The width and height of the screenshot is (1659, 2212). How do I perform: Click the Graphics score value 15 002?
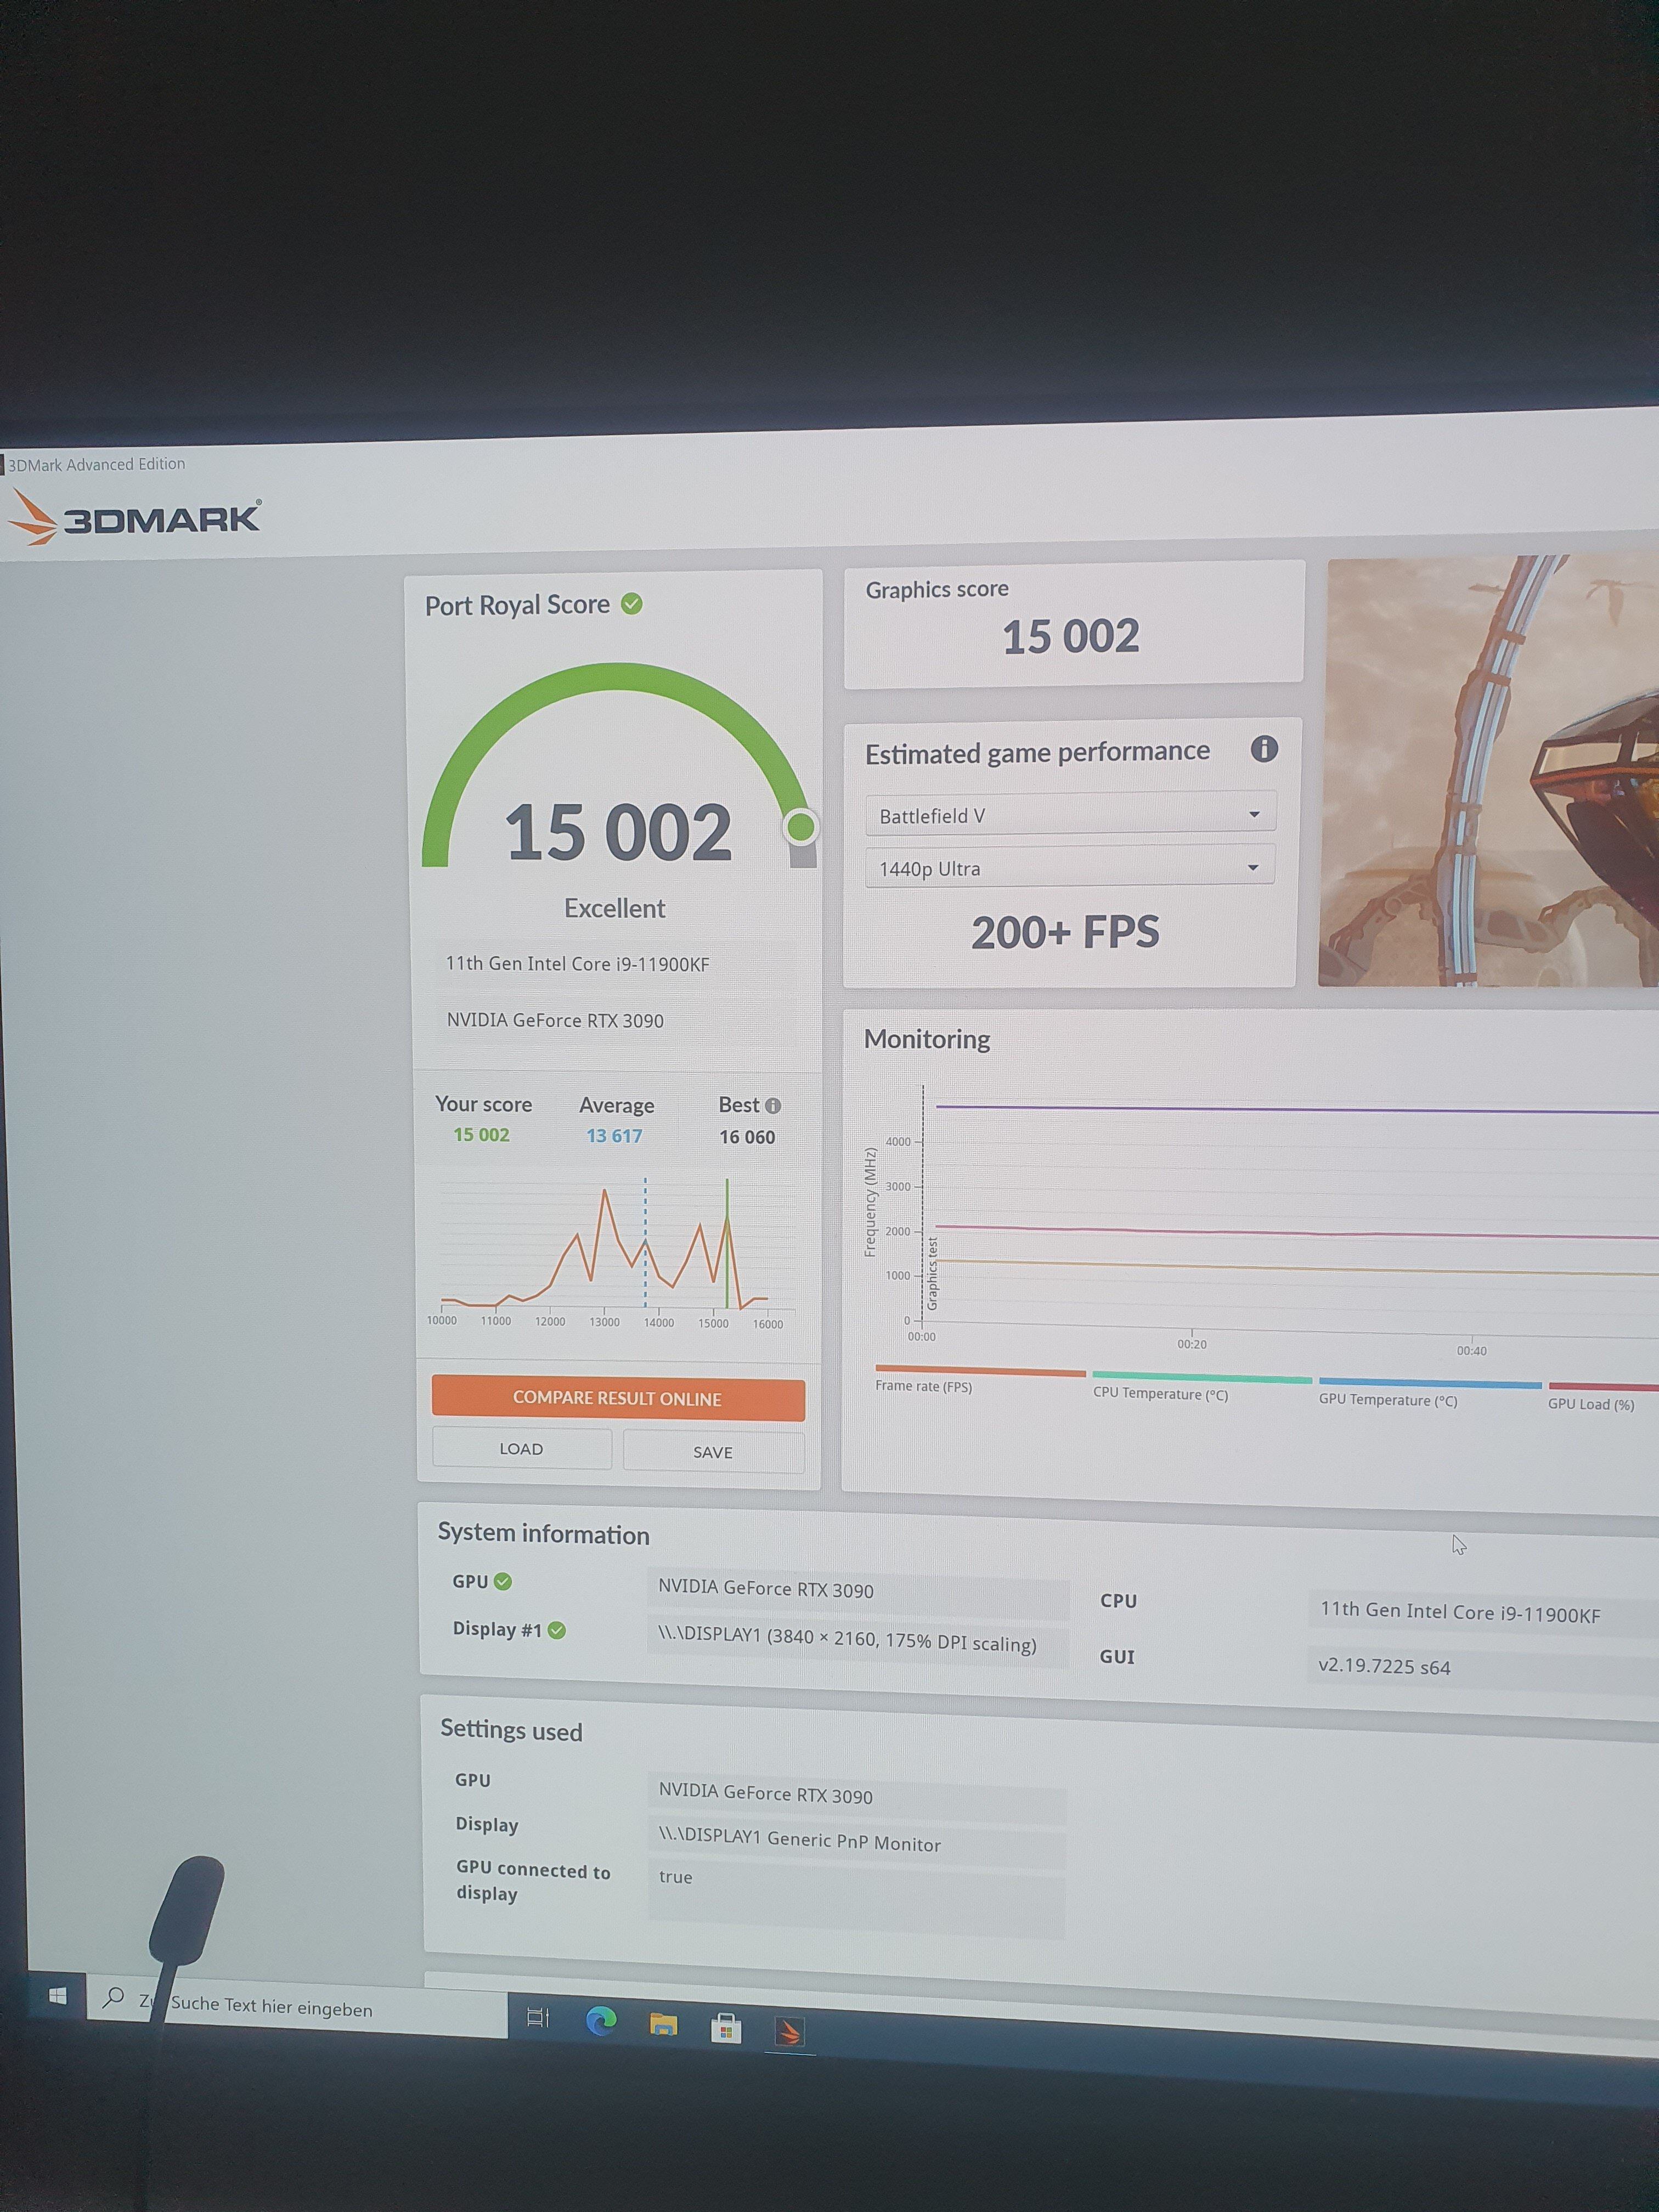pyautogui.click(x=1070, y=637)
